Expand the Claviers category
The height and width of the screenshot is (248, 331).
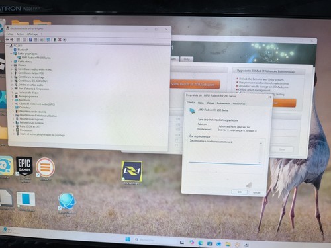click(x=11, y=65)
